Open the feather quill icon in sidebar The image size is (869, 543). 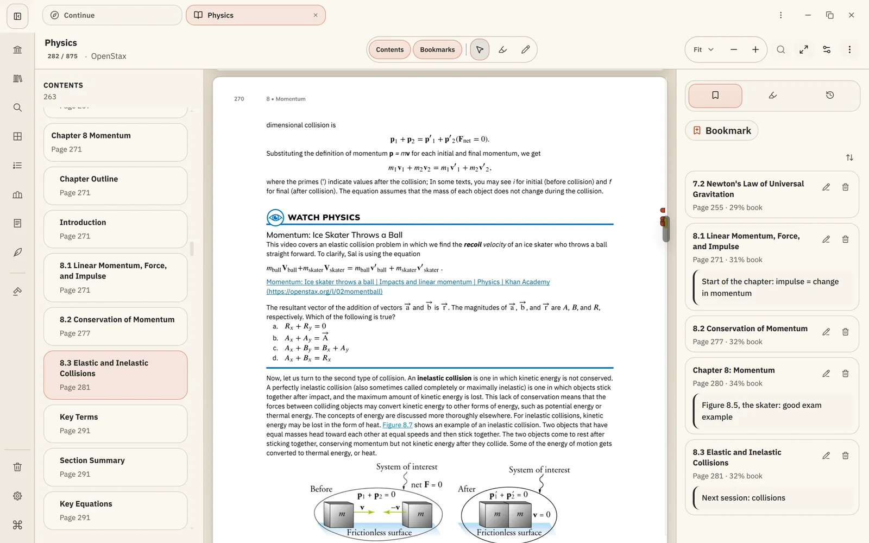17,252
